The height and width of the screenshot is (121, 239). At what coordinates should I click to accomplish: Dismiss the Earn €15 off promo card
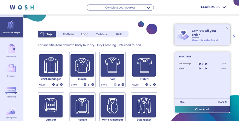227,28
